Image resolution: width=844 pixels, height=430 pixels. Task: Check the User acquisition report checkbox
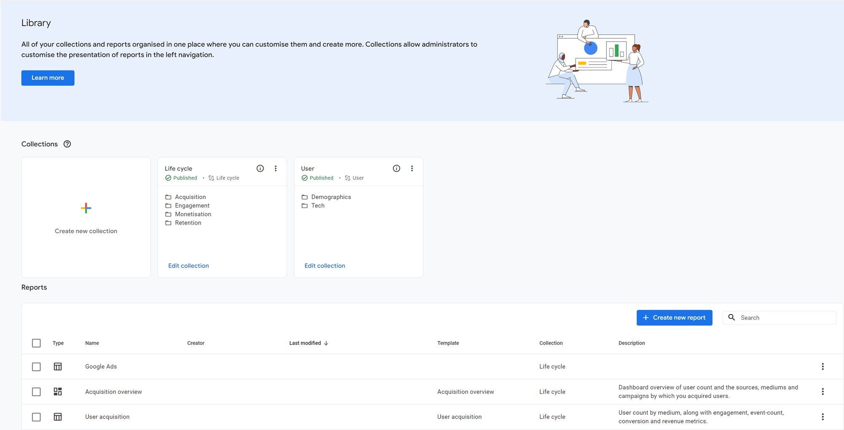(36, 417)
